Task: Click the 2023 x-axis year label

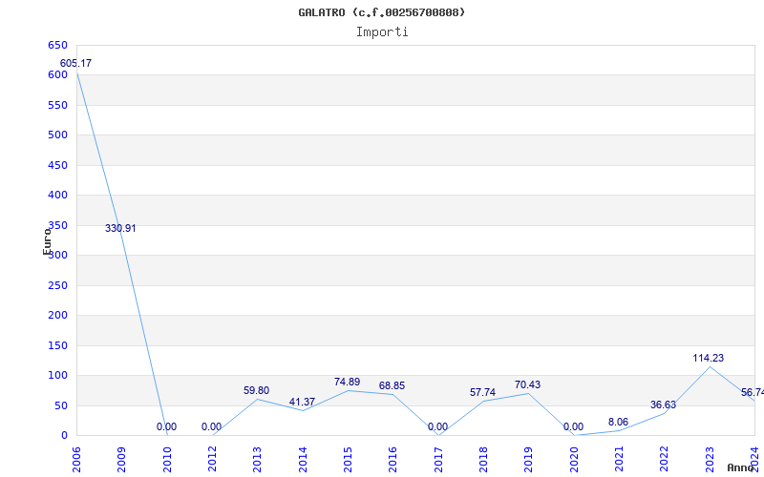Action: pos(710,460)
